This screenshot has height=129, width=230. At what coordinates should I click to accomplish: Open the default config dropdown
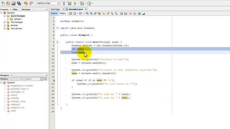click(48, 3)
